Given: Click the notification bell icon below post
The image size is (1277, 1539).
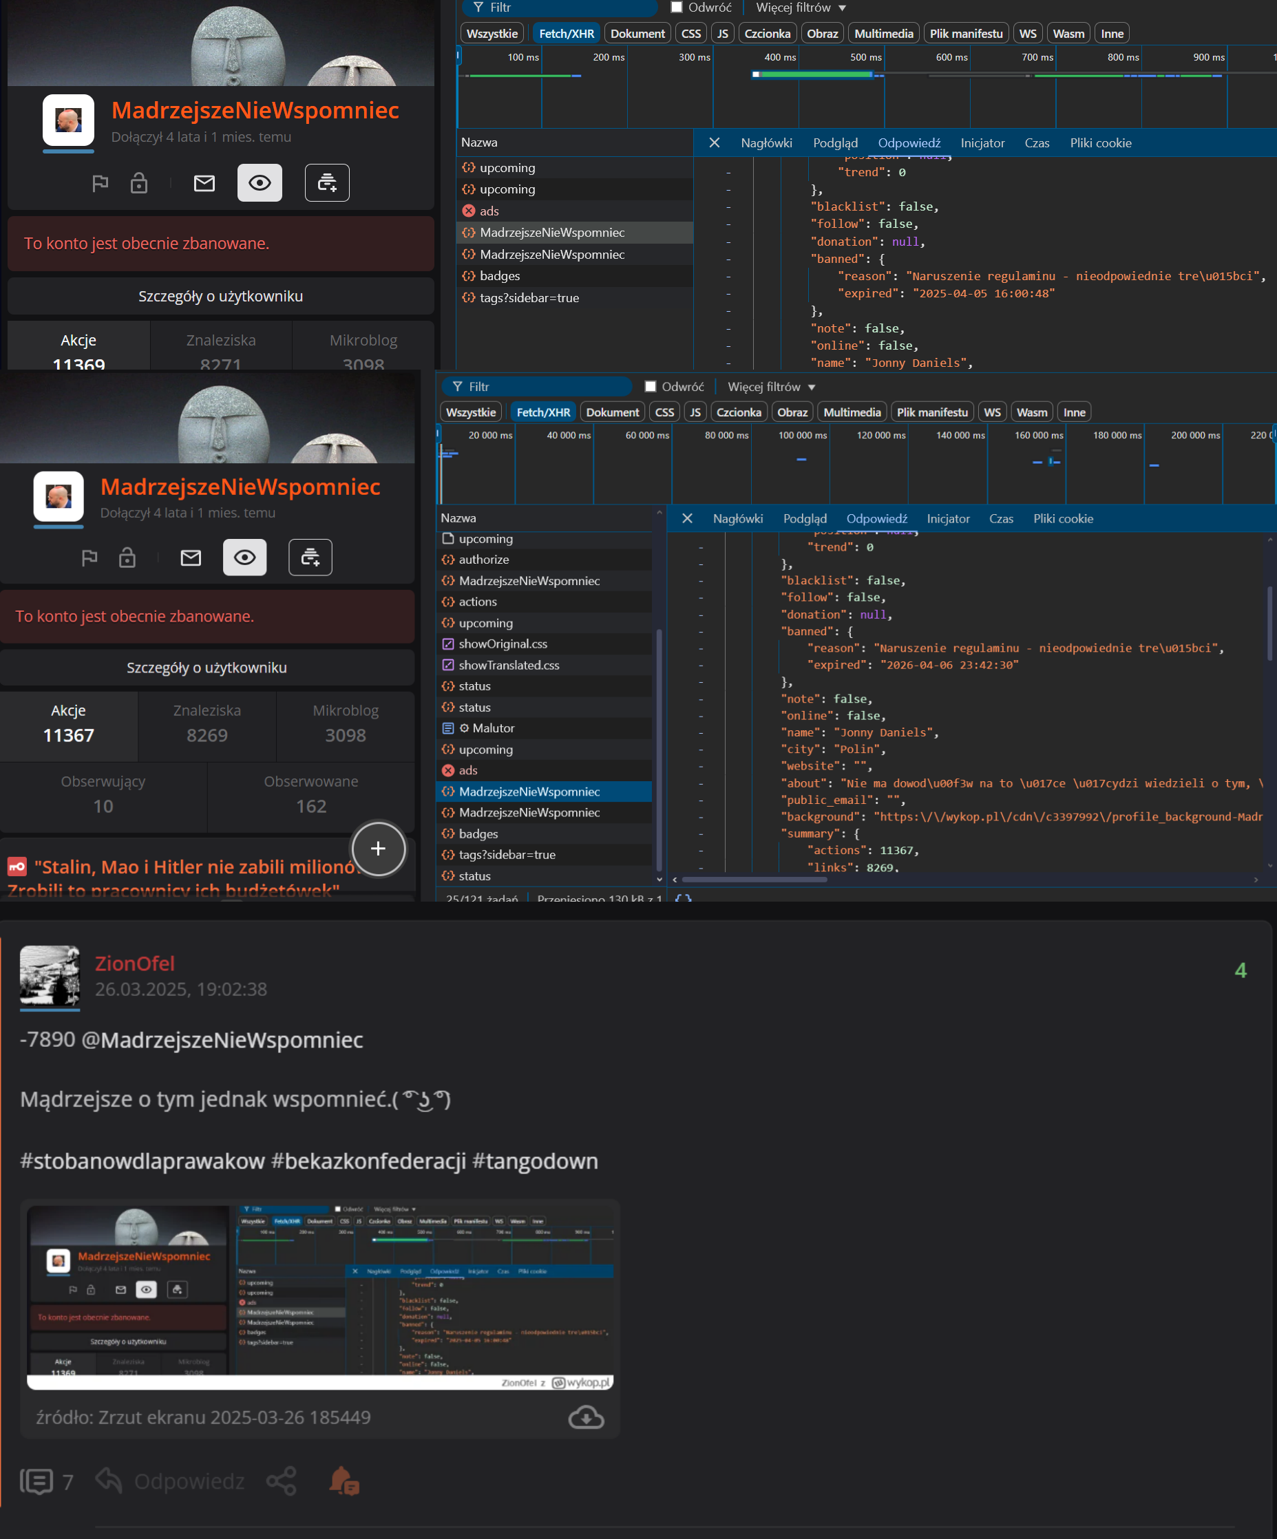Looking at the screenshot, I should [344, 1481].
